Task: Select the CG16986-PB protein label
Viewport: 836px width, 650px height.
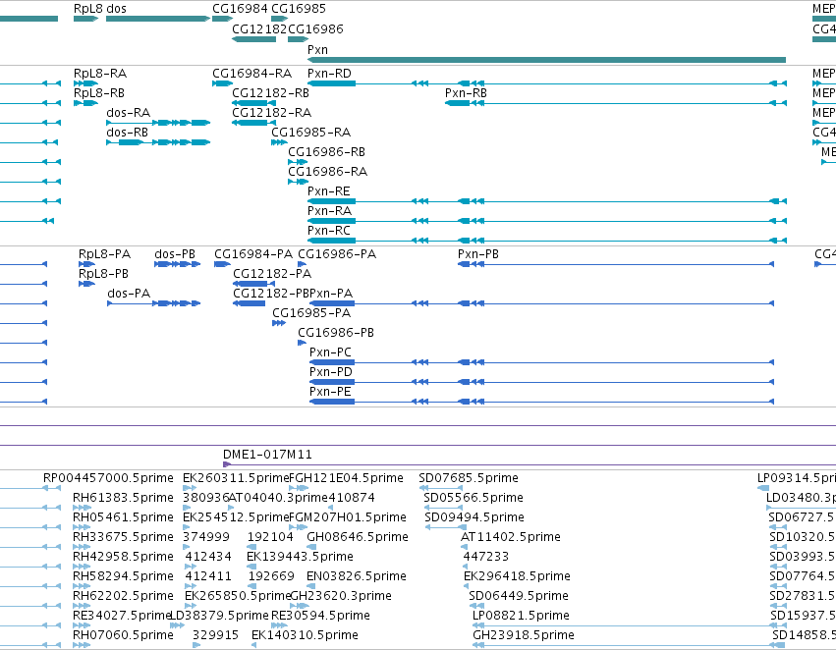Action: tap(336, 333)
